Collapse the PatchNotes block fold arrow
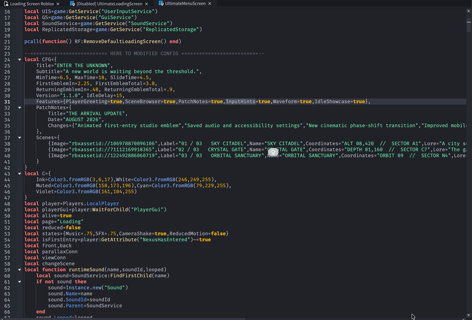This screenshot has width=472, height=320. point(20,108)
